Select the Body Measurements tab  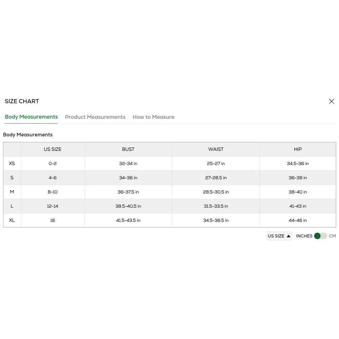[31, 117]
